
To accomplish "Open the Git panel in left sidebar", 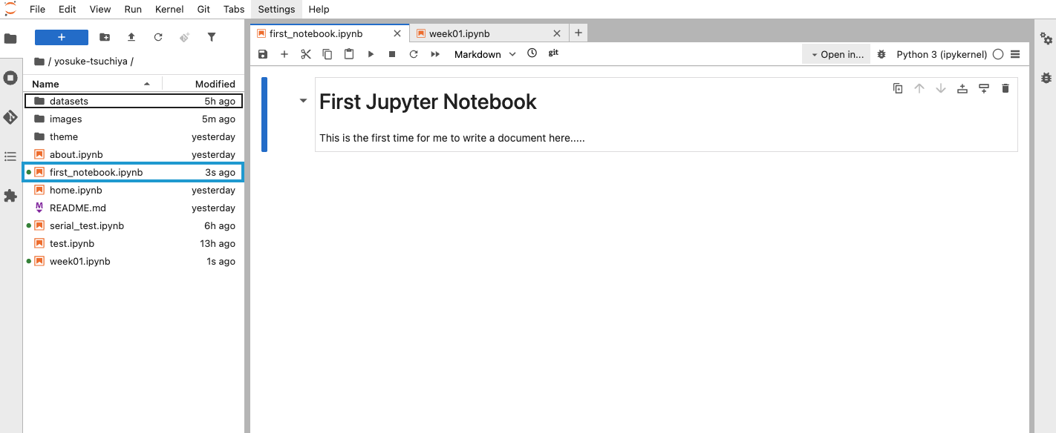I will coord(10,117).
